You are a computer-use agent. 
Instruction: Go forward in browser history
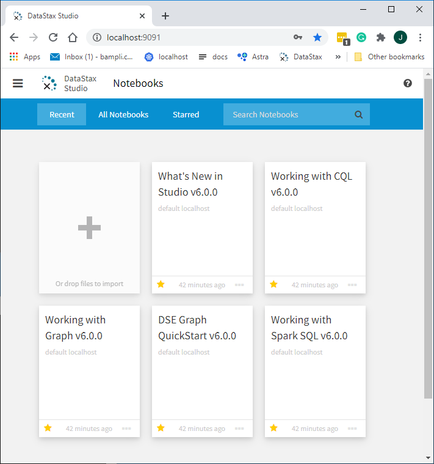(x=34, y=37)
